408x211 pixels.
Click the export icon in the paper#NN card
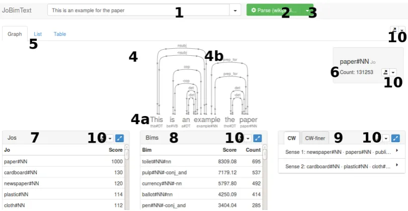point(385,72)
